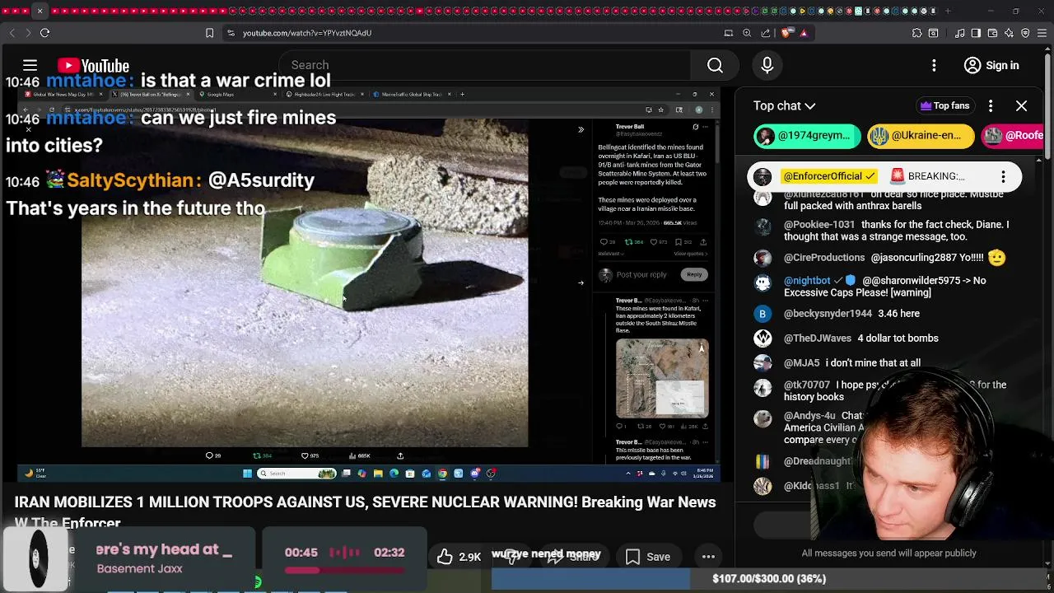
Task: Open options on pinned @EnforcerOfficial message
Action: coord(1003,176)
